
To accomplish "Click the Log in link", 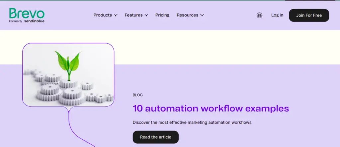I will coord(277,15).
